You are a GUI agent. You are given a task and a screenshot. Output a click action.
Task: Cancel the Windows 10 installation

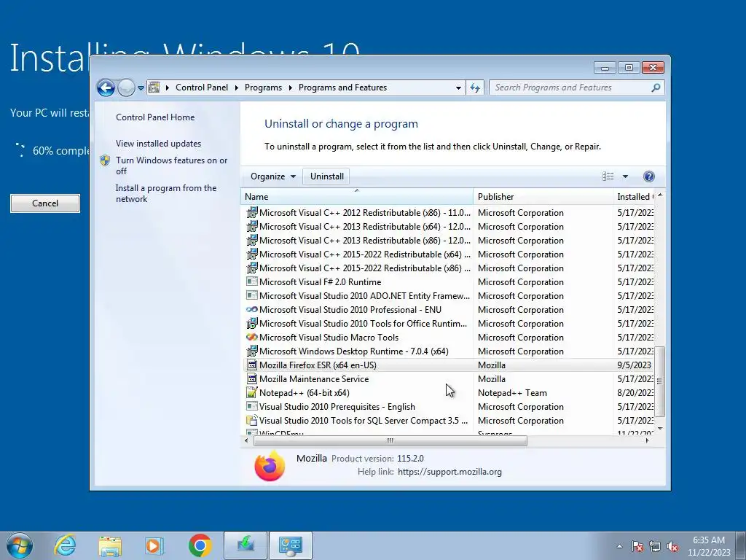tap(45, 203)
